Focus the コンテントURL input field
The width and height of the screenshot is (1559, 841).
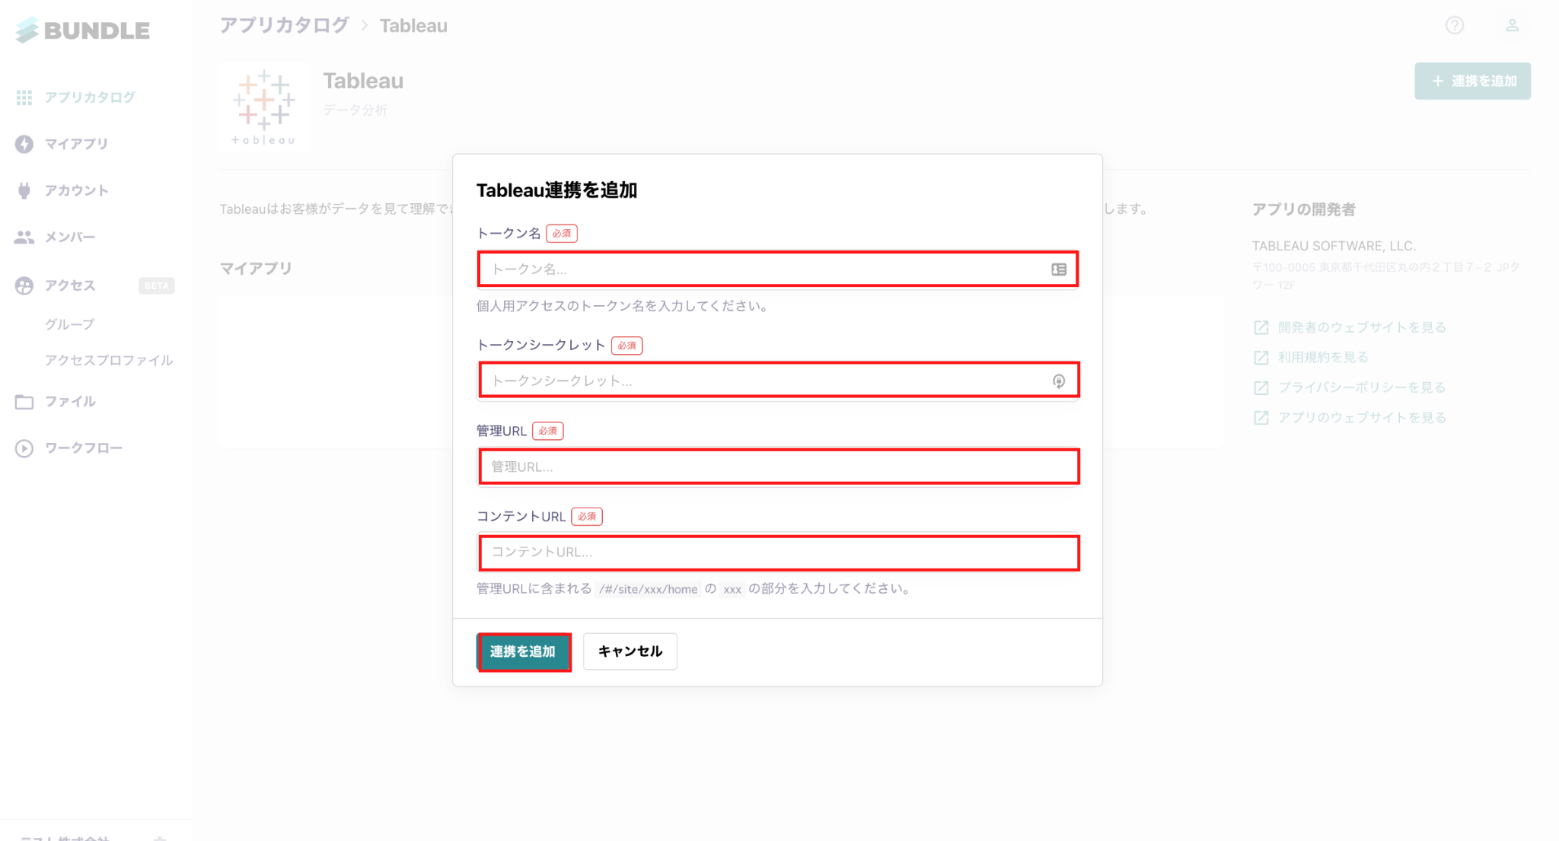pyautogui.click(x=778, y=553)
